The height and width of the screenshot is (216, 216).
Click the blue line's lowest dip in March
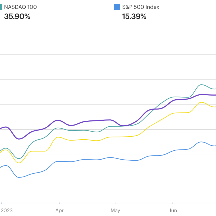click(x=19, y=177)
